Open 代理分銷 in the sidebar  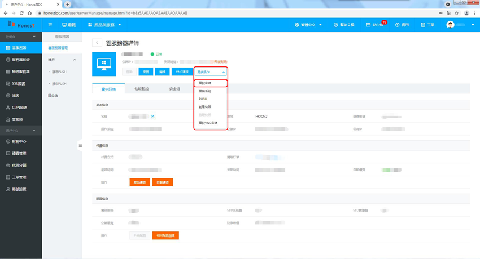coord(21,166)
